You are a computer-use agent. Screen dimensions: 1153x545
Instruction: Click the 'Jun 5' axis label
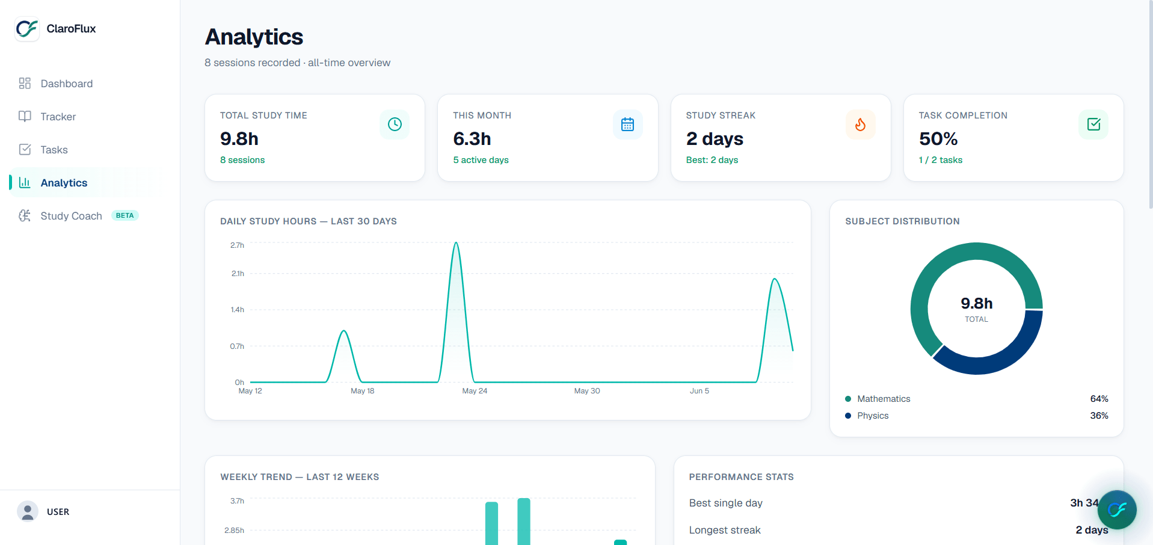pos(699,391)
